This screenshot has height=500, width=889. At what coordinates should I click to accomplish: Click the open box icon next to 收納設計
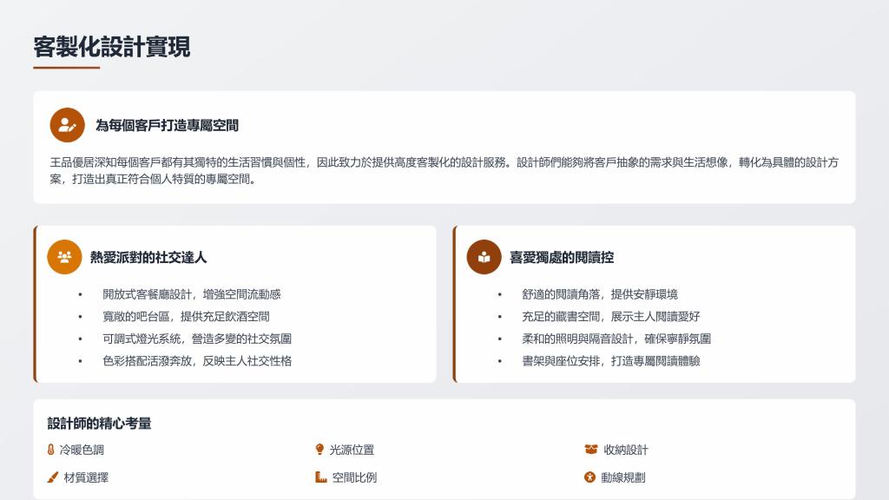click(x=591, y=450)
